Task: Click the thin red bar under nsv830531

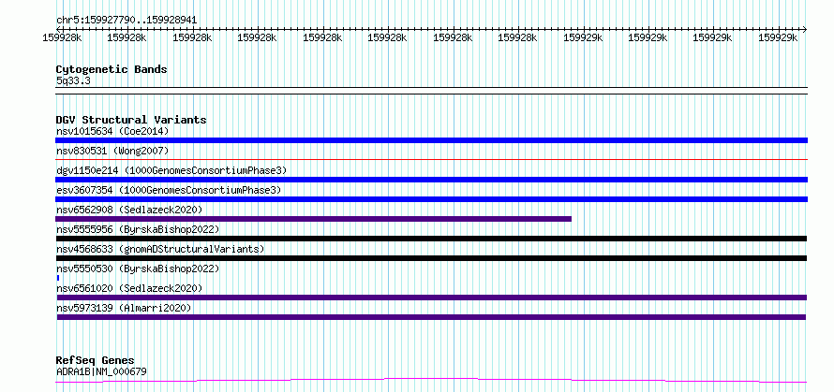Action: point(431,159)
